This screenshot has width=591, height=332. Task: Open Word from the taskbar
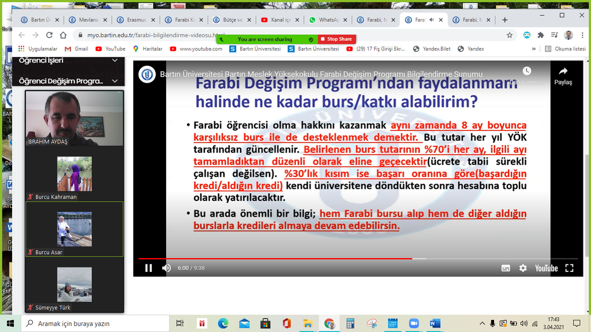click(435, 323)
